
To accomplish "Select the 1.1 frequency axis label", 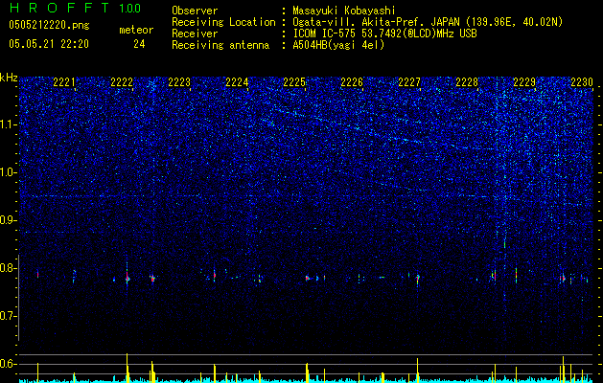I will [x=9, y=124].
